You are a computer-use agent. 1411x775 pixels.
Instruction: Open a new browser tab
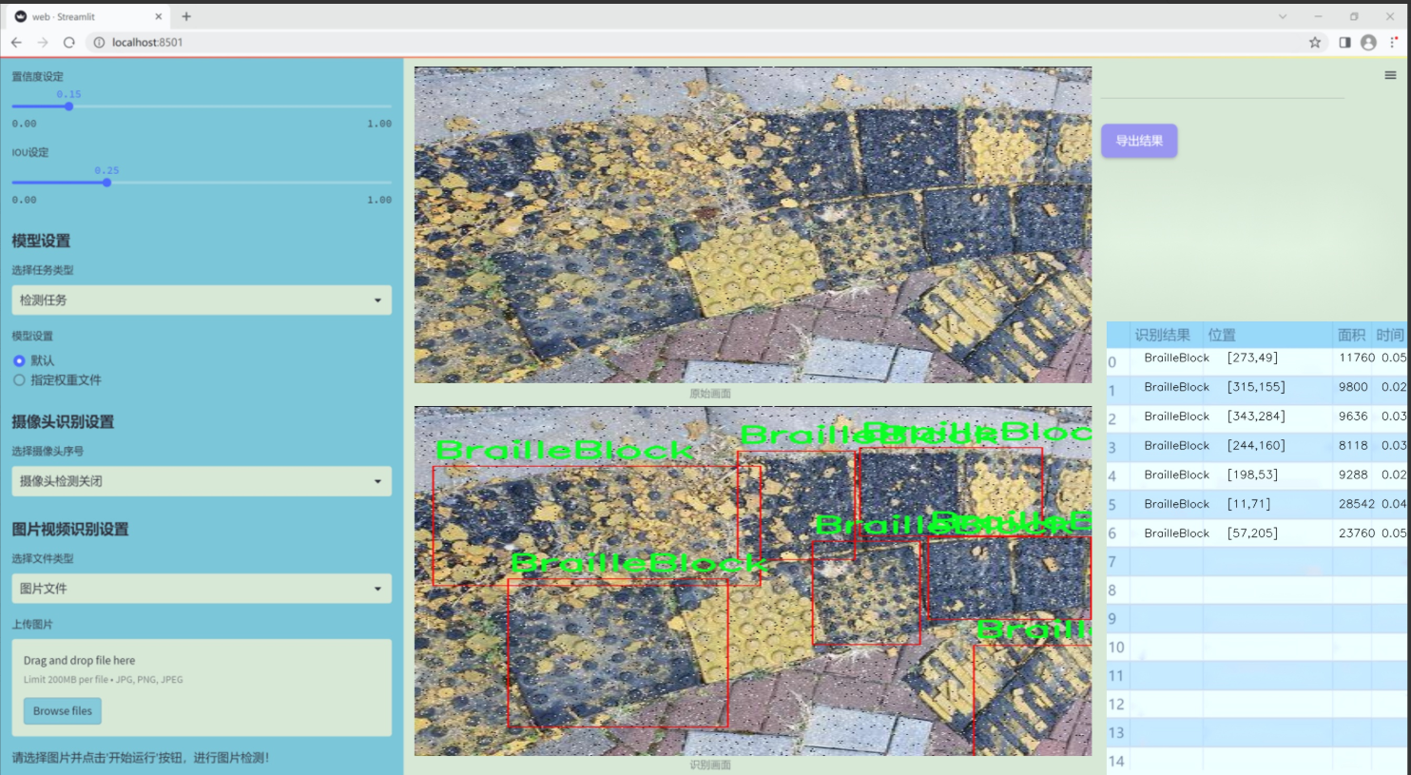186,16
